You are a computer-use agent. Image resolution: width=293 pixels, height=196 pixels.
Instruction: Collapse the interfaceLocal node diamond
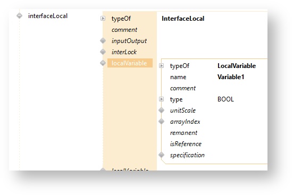20,16
